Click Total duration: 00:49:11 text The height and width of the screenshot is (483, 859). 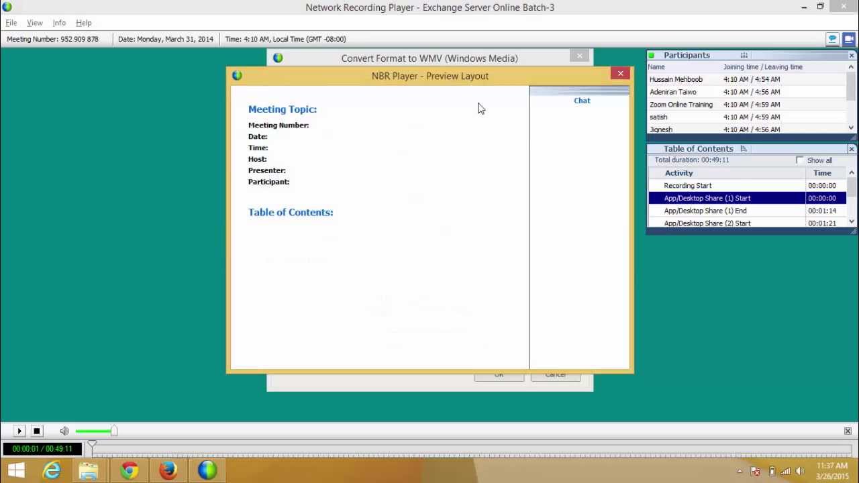692,160
